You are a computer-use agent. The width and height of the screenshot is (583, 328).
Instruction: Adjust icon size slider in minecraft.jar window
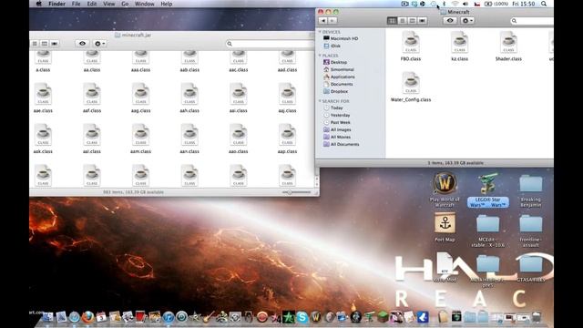point(296,192)
